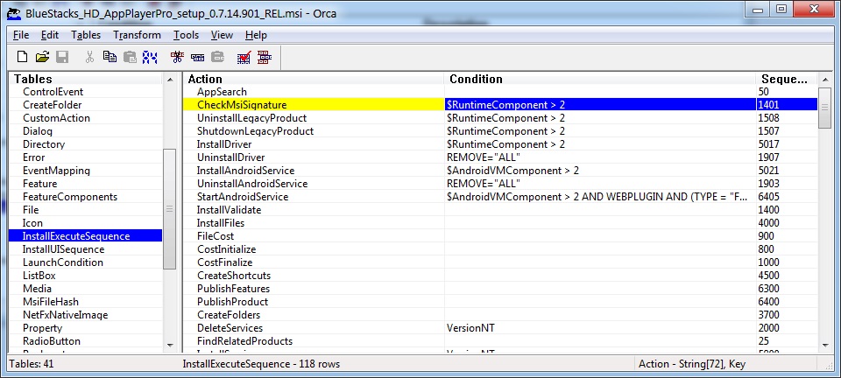The image size is (841, 378).
Task: Click the 1401 sequence cell
Action: (770, 105)
